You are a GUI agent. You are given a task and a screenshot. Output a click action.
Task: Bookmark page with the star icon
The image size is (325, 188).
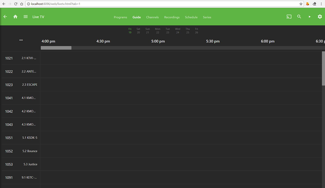coord(301,4)
